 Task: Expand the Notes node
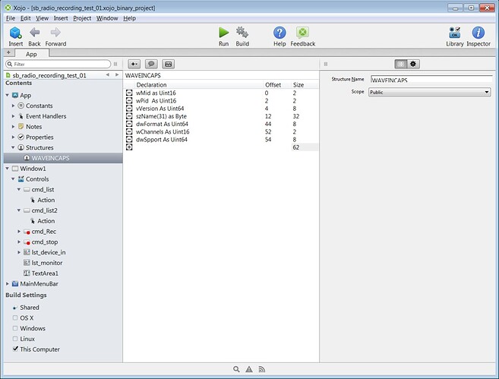click(13, 127)
